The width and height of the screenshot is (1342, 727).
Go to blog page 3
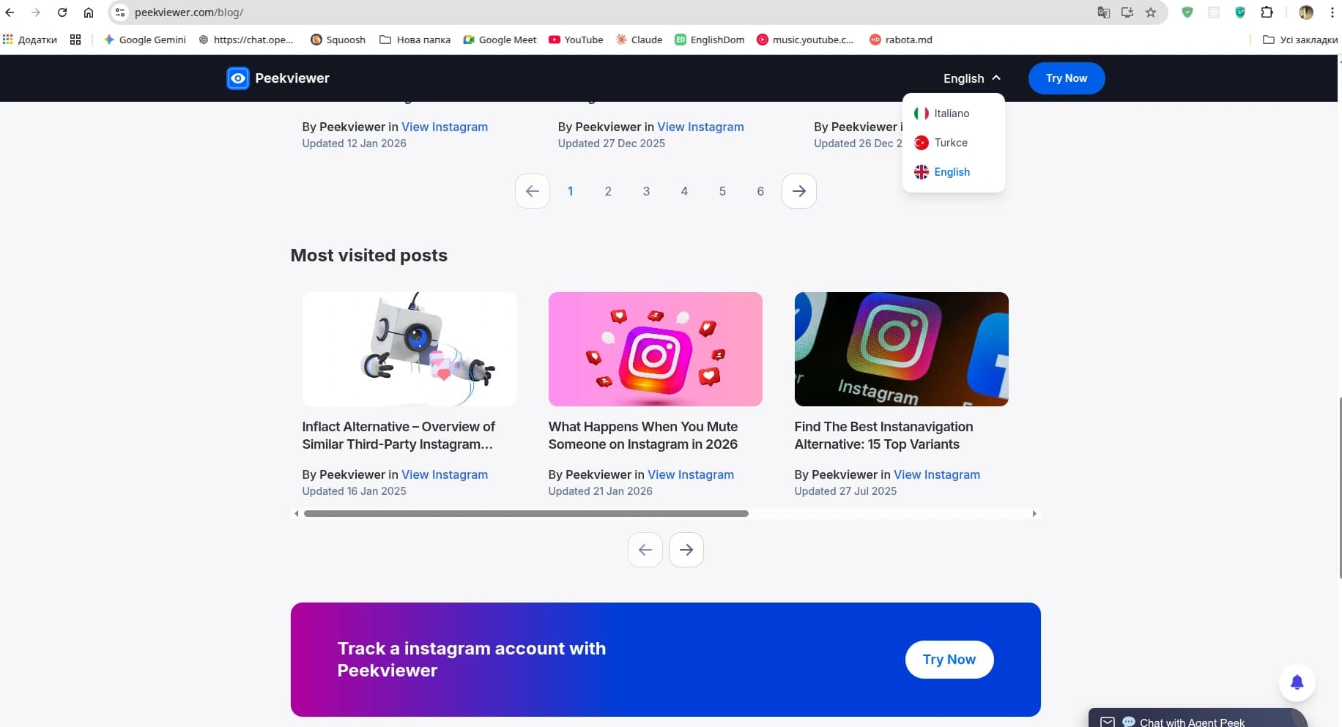coord(646,191)
